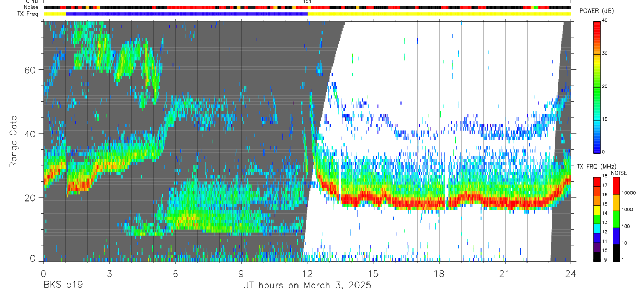Image resolution: width=642 pixels, height=296 pixels.
Task: Click the UT hours on March 3, 2025 label
Action: [x=307, y=286]
